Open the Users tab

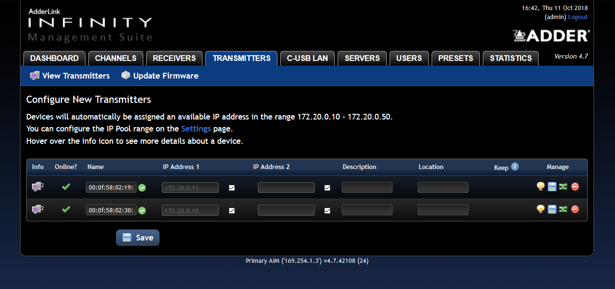pos(409,58)
